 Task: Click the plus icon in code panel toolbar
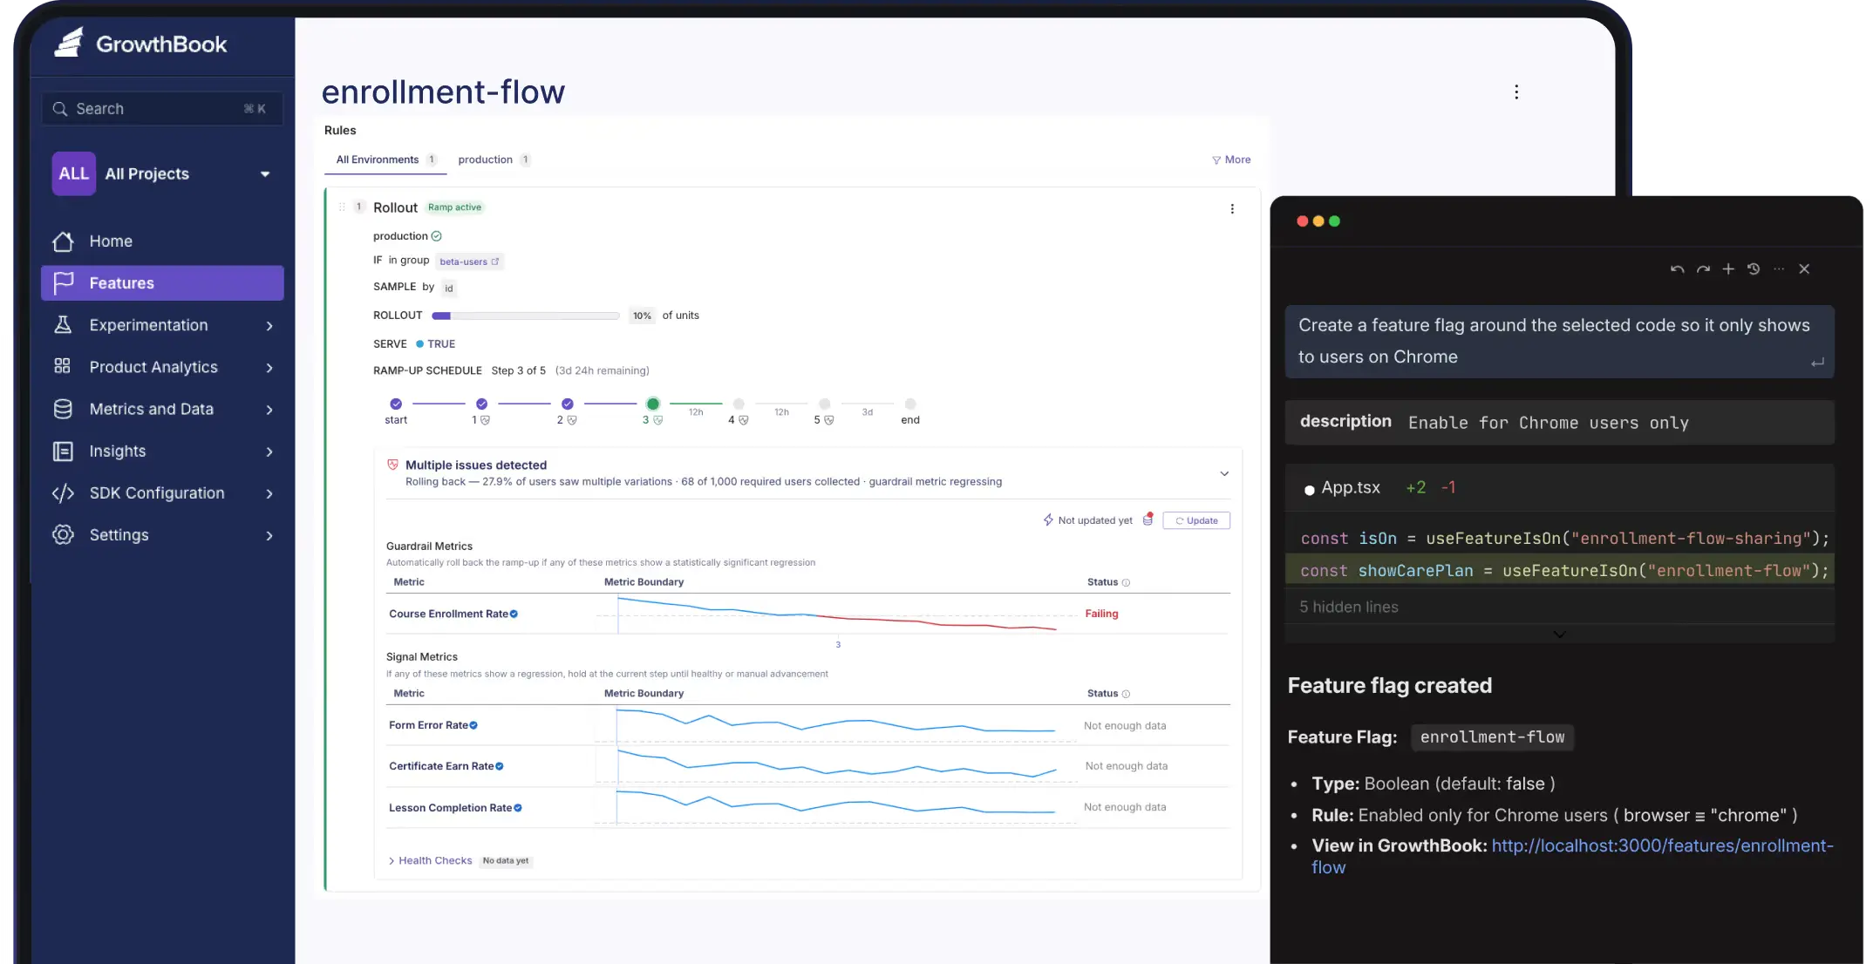(1728, 269)
